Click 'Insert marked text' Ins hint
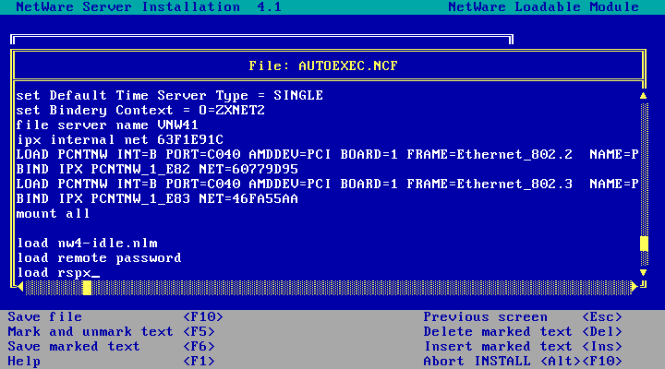Image resolution: width=665 pixels, height=369 pixels. (523, 347)
